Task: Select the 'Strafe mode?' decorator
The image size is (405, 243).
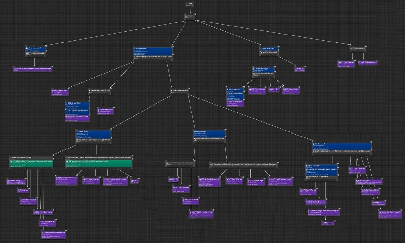Action: 341,146
